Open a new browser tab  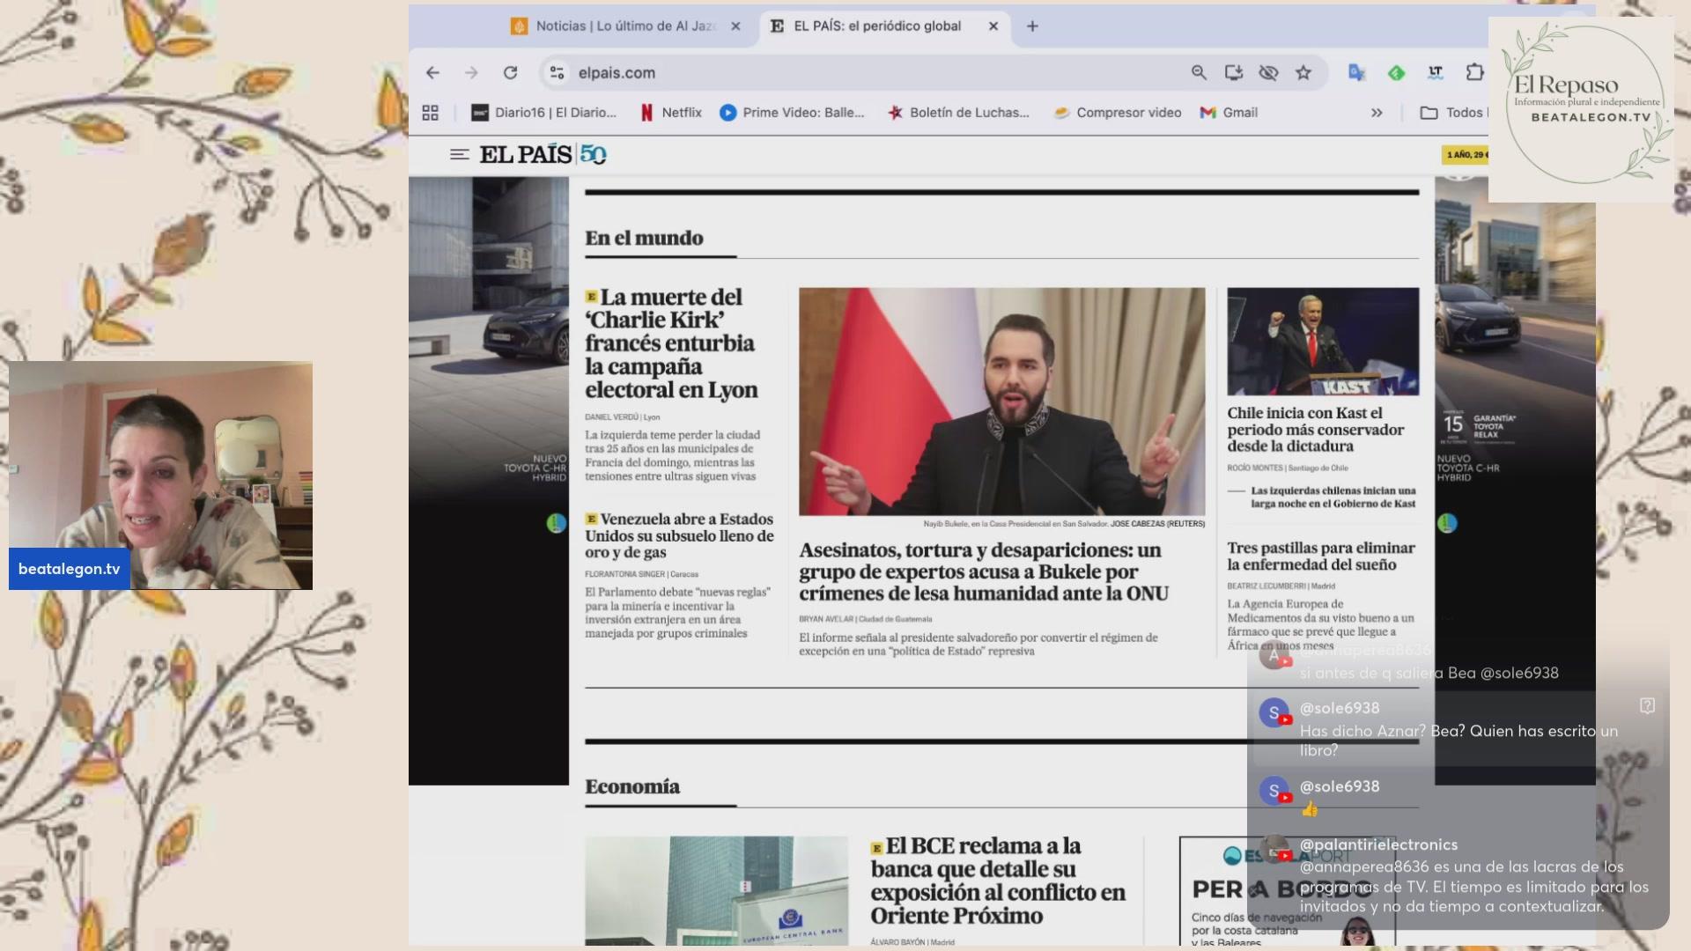1032,26
